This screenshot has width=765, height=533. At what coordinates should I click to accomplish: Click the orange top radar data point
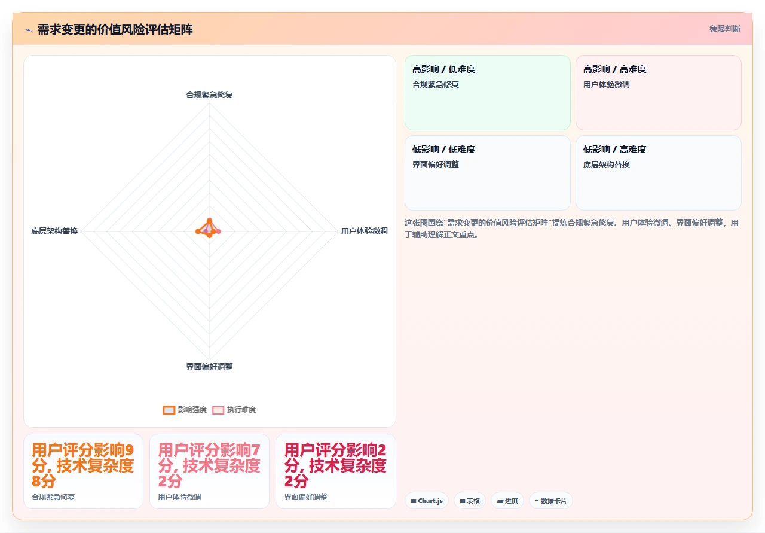coord(209,220)
